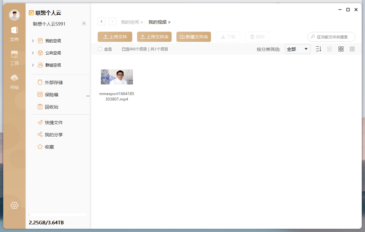Screen dimensions: 365x232
Task: Click the 联想个人云5991 device name
Action: tap(49, 24)
